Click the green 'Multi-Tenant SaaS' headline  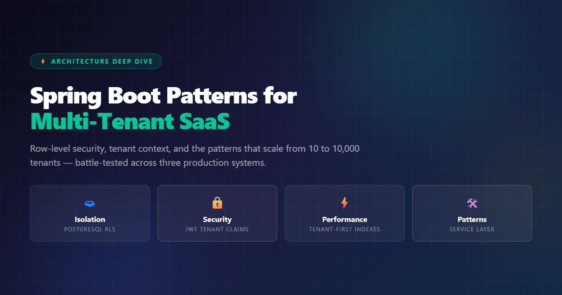tap(130, 121)
